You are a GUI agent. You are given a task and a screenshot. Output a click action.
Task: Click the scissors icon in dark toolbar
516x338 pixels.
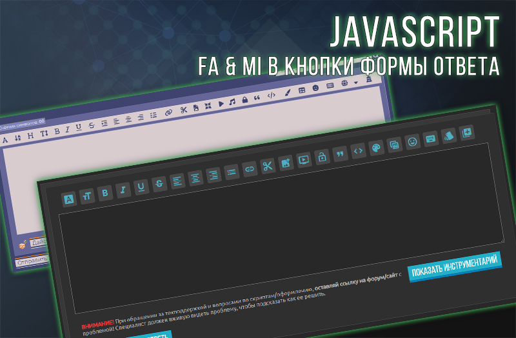[268, 166]
